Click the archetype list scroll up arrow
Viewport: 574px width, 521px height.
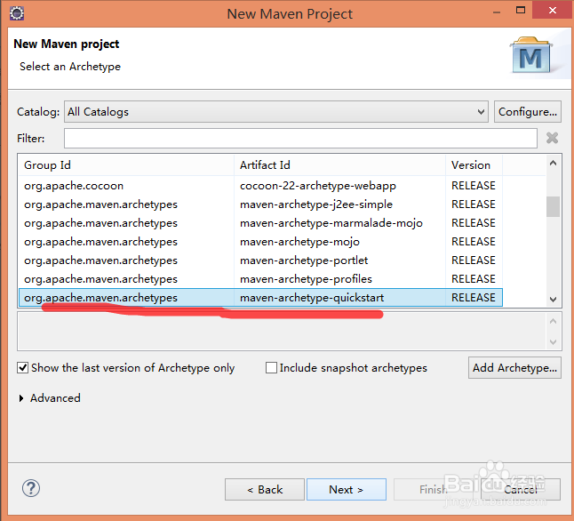(x=554, y=163)
